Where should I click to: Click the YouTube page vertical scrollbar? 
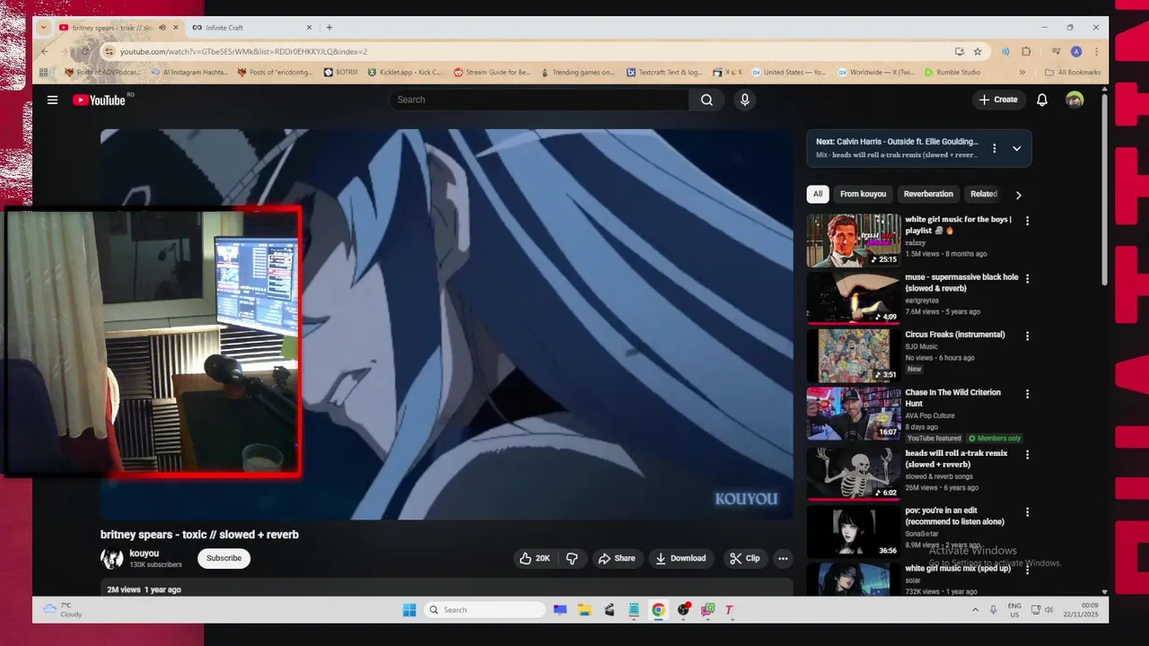click(x=1104, y=188)
